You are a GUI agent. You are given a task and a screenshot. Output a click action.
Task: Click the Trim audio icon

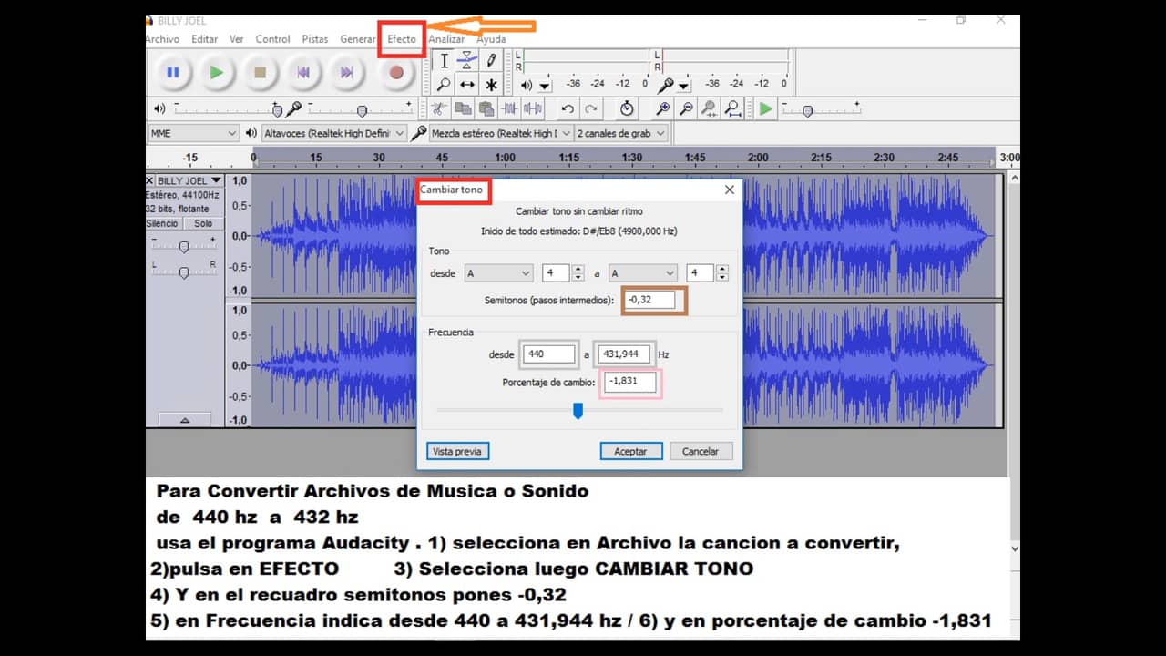click(510, 109)
